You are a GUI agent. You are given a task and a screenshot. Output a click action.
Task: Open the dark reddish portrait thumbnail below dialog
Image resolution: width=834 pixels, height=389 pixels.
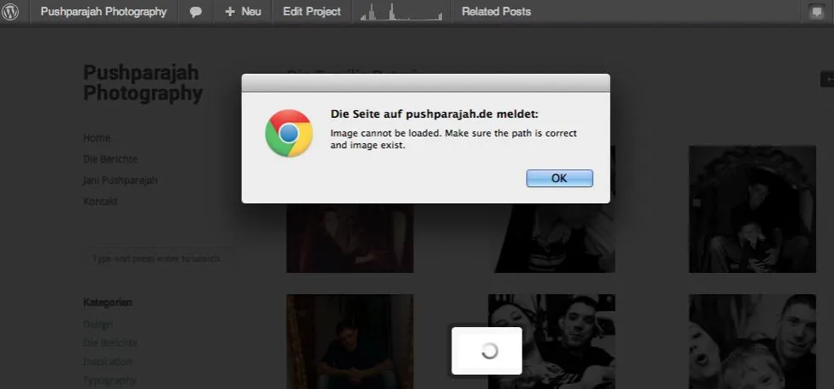coord(350,238)
